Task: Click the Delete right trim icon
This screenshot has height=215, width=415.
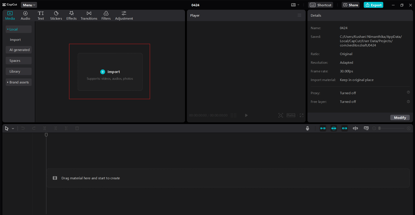Action: [66, 129]
